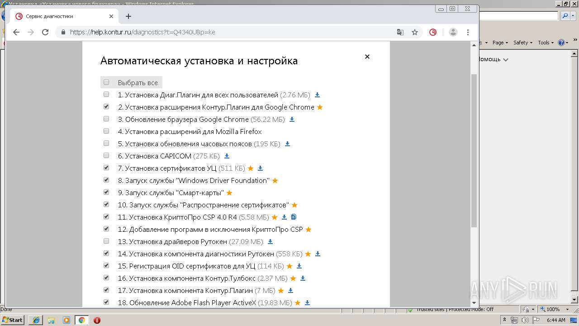Uncheck item 7 Установка сертификатов УЦ
This screenshot has height=326, width=579.
click(106, 168)
